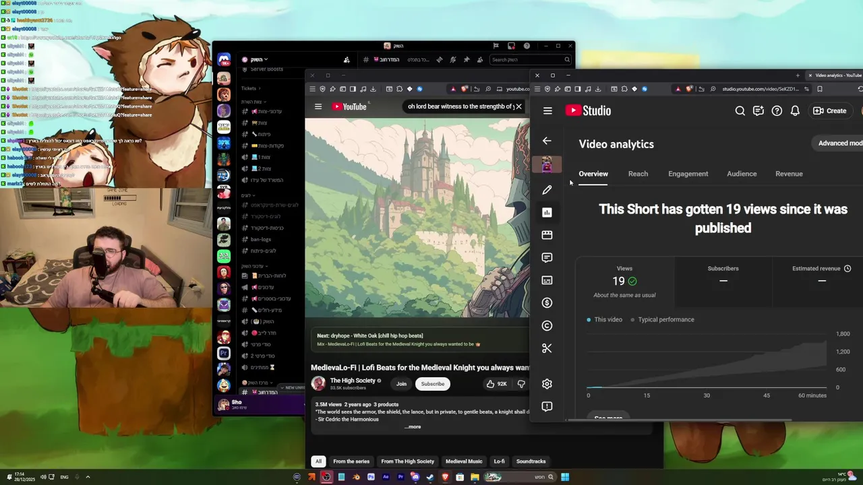The height and width of the screenshot is (485, 863).
Task: Open Steam from the taskbar
Action: click(430, 478)
